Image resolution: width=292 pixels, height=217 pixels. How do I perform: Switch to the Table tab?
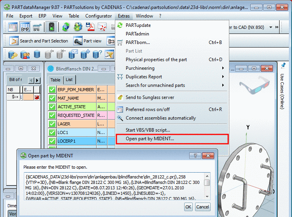pos(55,80)
